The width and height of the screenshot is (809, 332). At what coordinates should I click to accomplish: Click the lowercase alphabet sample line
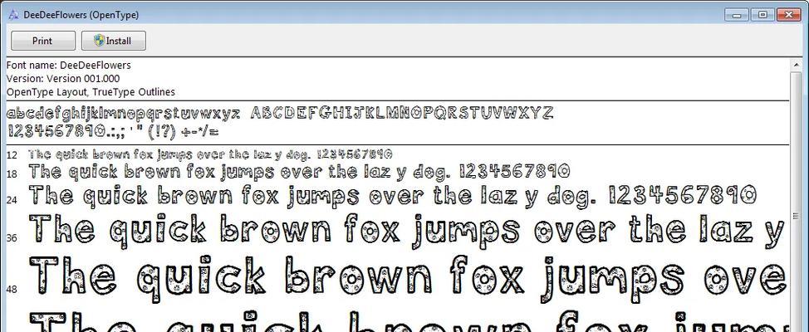(123, 114)
